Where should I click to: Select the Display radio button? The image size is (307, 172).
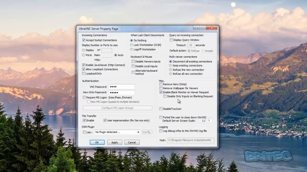click(83, 50)
